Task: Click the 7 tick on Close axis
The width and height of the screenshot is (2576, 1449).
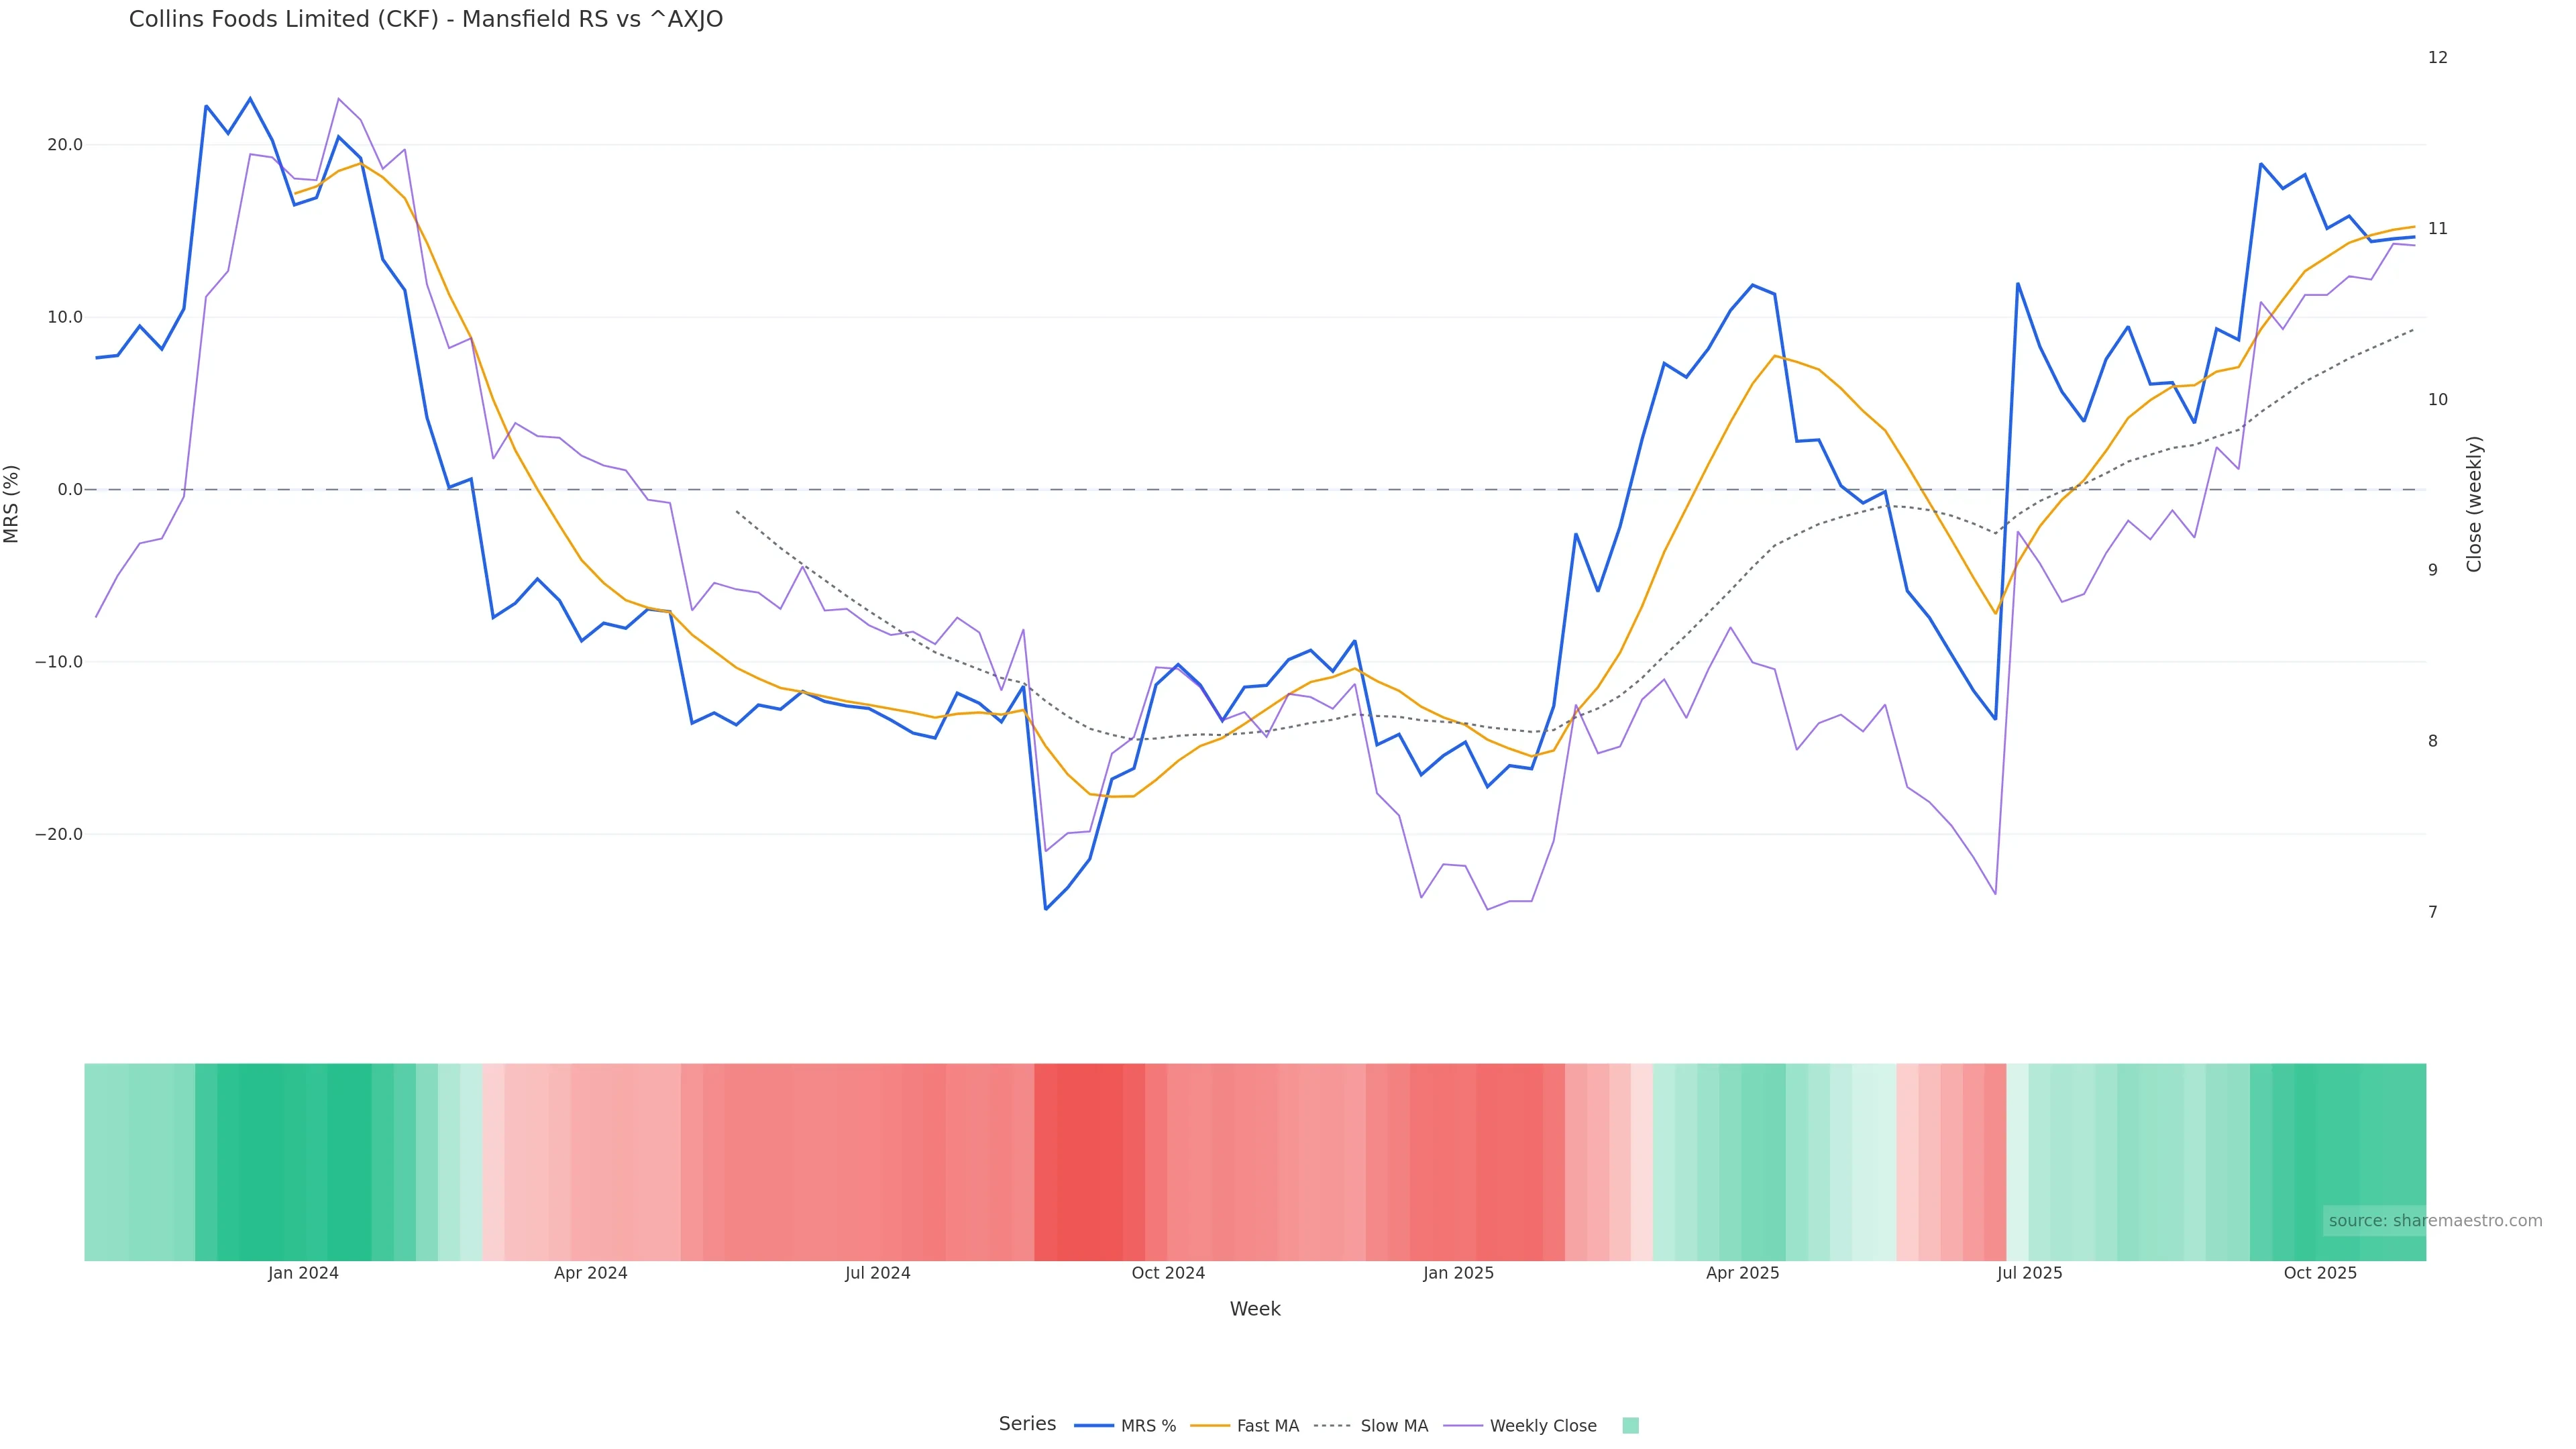Action: (x=2433, y=912)
